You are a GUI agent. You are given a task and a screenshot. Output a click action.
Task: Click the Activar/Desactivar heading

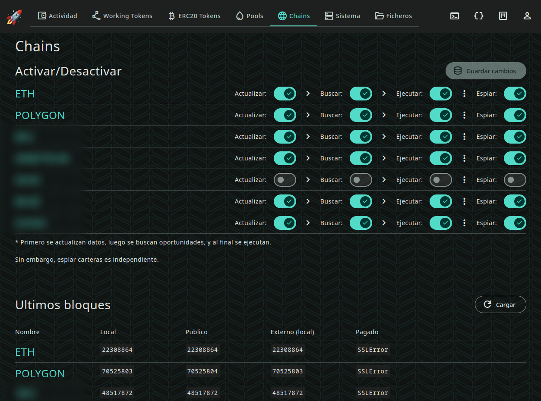tap(68, 71)
